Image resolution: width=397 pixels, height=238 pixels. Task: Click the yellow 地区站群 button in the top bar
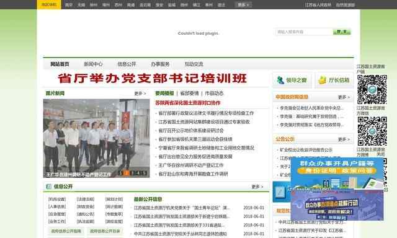[x=49, y=4]
